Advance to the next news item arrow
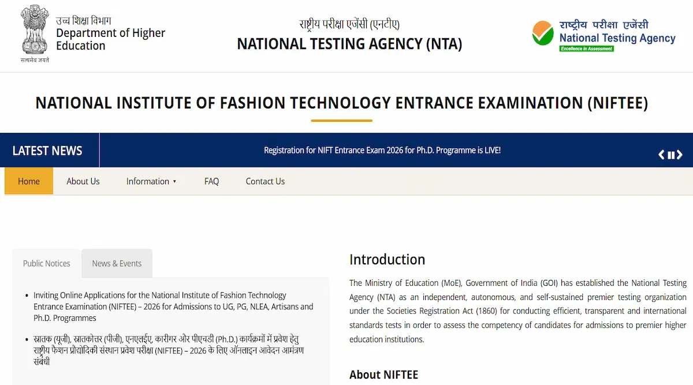The height and width of the screenshot is (385, 693). [x=680, y=155]
